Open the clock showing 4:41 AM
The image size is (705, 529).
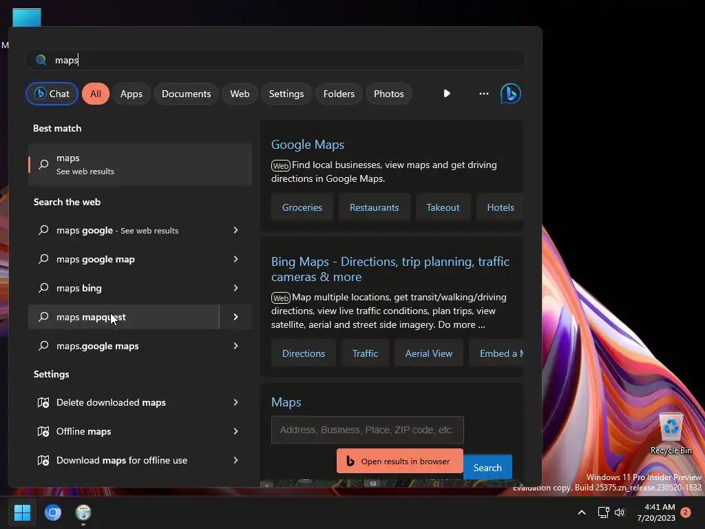(656, 512)
